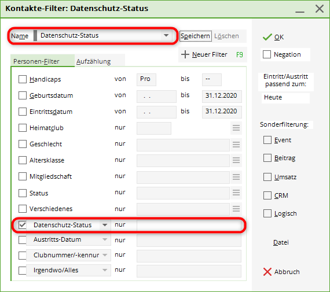Open the list icon for Altersklasse row
Image resolution: width=330 pixels, height=292 pixels.
(x=236, y=160)
